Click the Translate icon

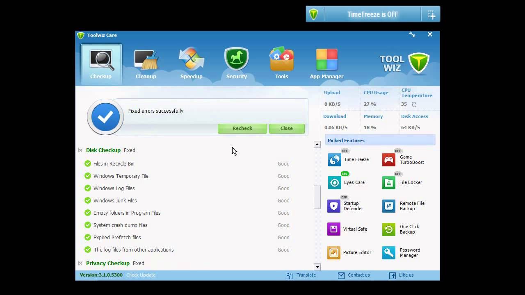pos(290,276)
